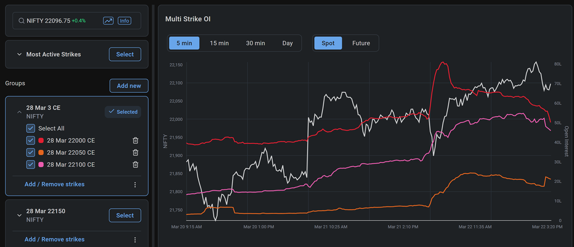Remove 28 Mar 22100 CE with trash icon
The width and height of the screenshot is (574, 247).
[135, 165]
